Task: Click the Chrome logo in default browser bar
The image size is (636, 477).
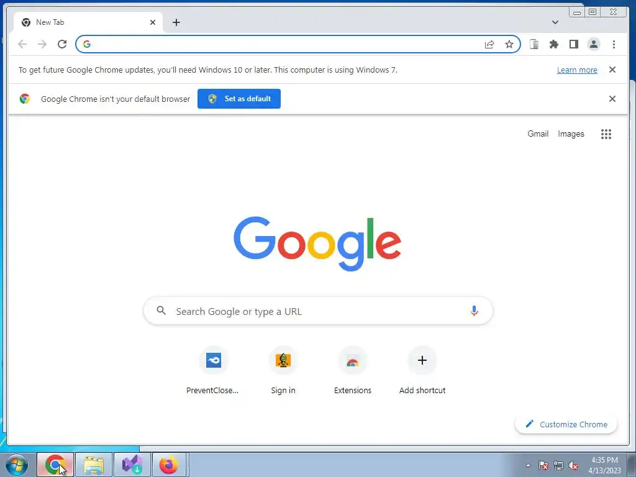Action: [25, 99]
